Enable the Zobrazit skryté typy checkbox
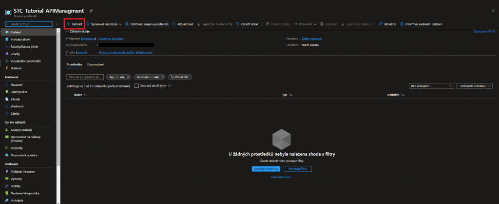Screen dimensions: 499x204 (136, 85)
